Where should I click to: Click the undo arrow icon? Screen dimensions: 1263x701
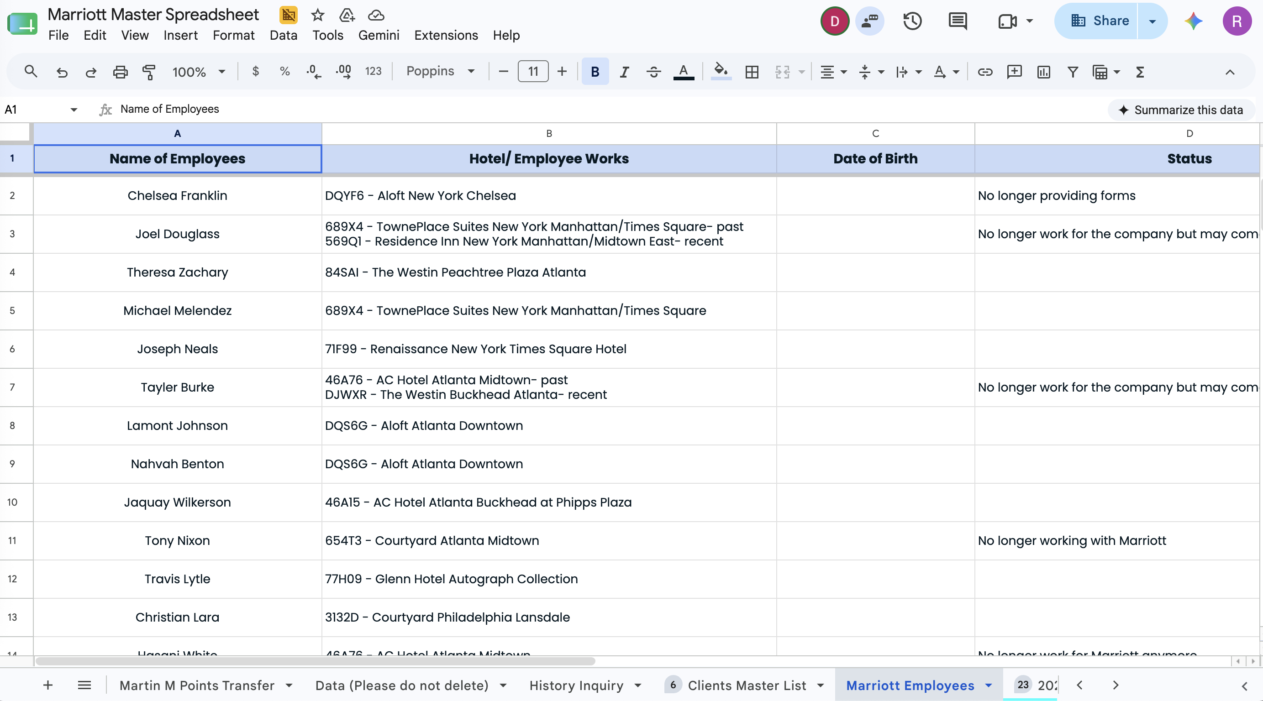[x=62, y=72]
